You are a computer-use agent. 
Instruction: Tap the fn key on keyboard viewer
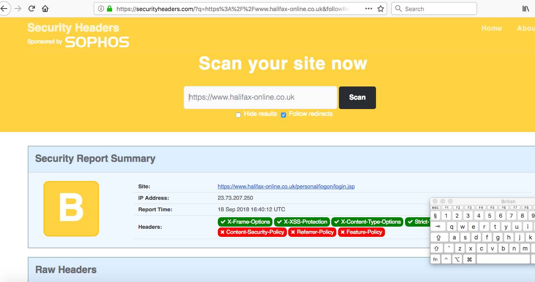(435, 259)
